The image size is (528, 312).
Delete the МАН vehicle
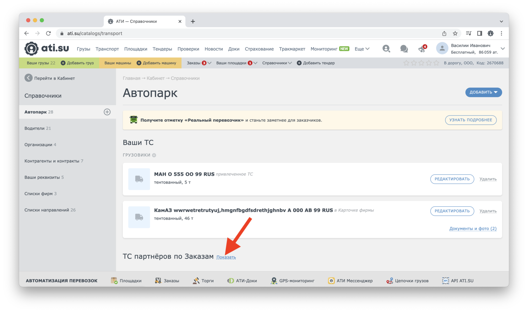point(488,179)
